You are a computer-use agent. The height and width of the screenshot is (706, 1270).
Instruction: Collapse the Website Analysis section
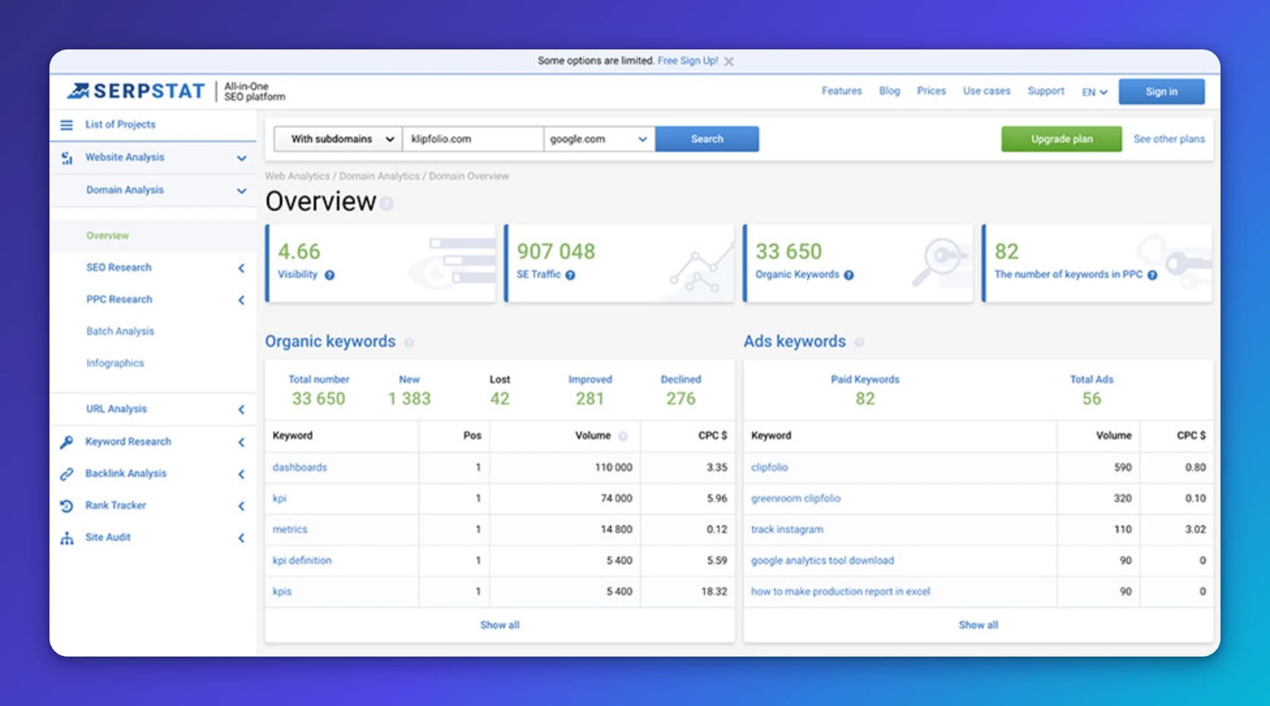point(241,158)
